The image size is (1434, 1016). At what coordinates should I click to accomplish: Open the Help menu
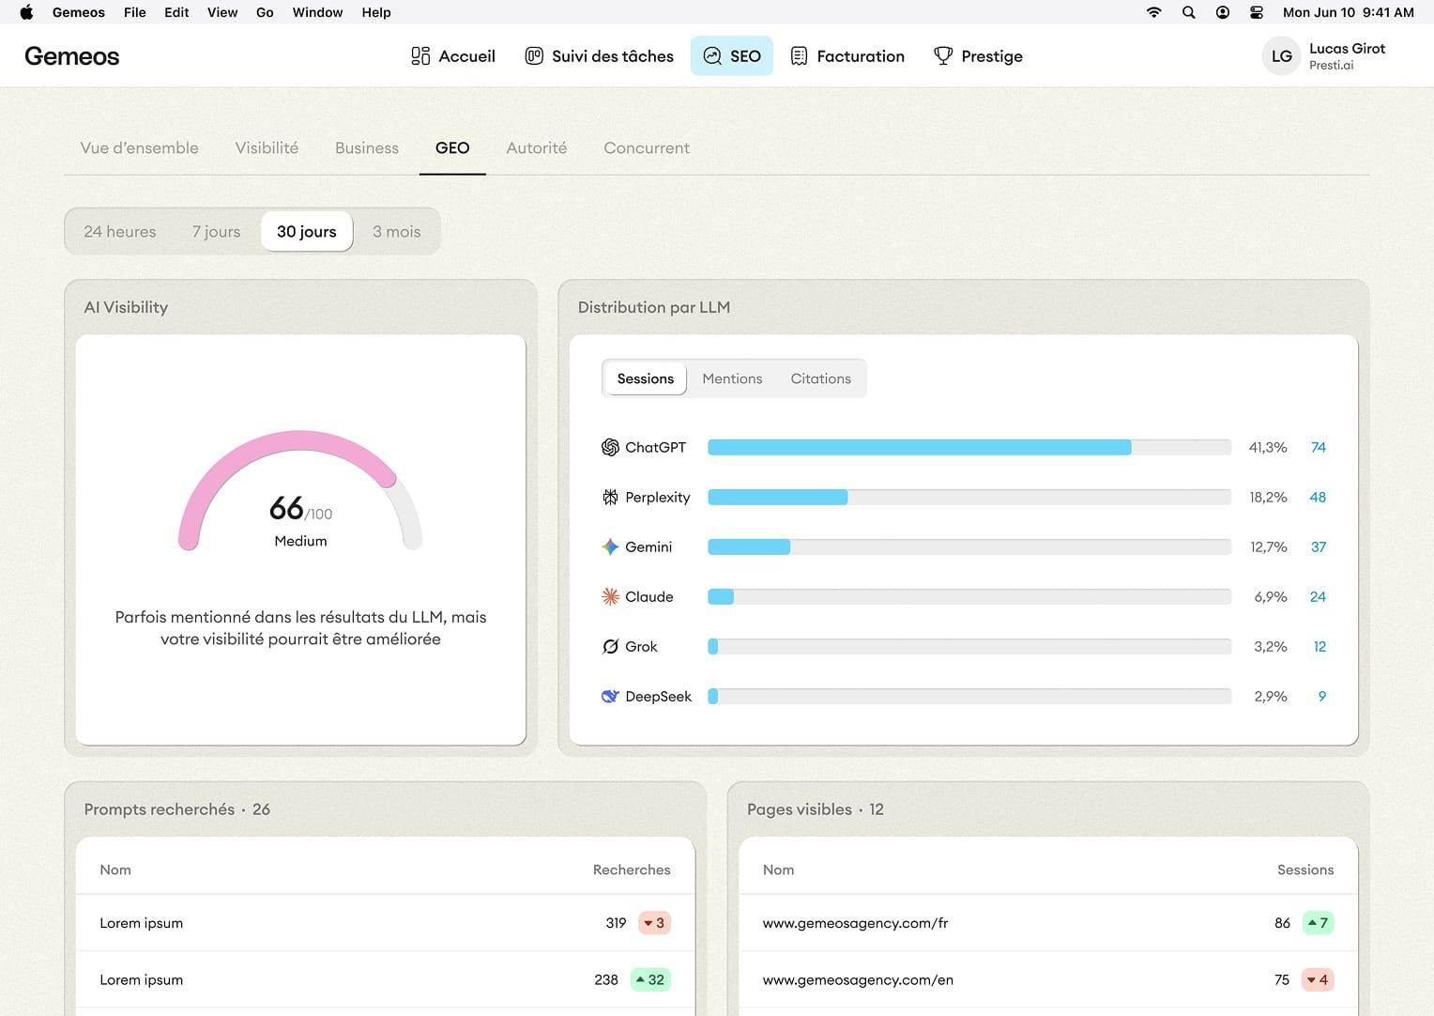(376, 12)
